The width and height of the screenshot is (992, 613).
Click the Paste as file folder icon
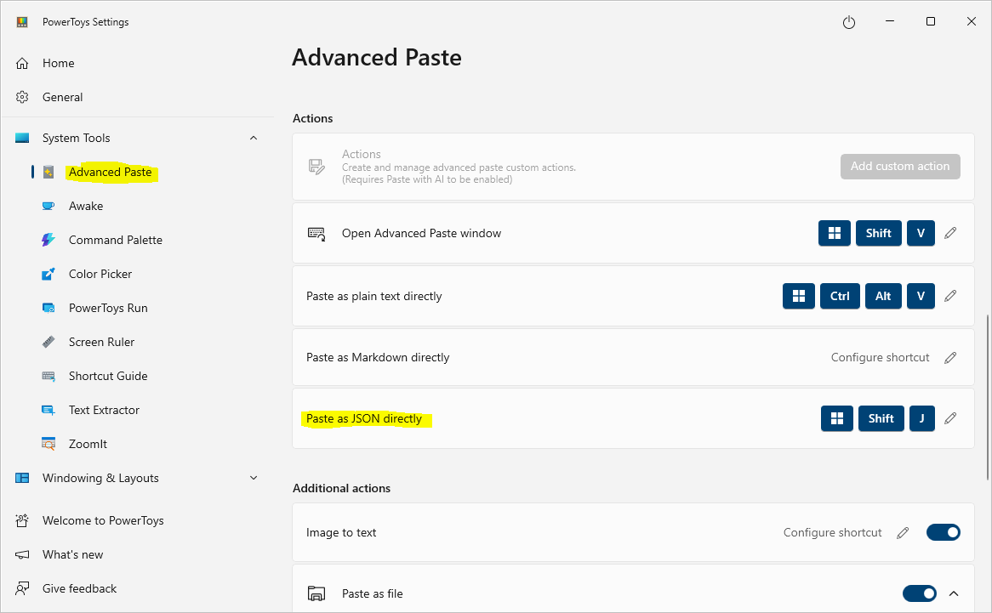click(x=316, y=593)
